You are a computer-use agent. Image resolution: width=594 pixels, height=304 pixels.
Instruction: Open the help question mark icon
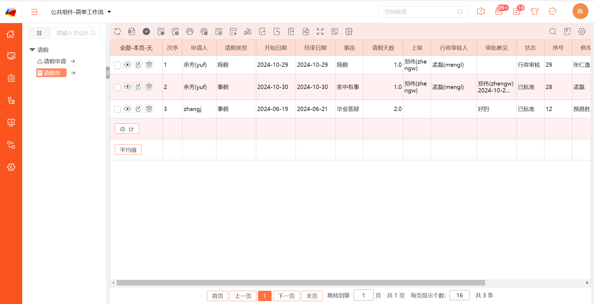click(481, 12)
